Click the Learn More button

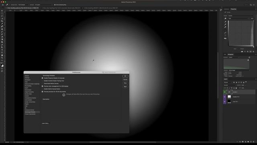click(x=45, y=123)
